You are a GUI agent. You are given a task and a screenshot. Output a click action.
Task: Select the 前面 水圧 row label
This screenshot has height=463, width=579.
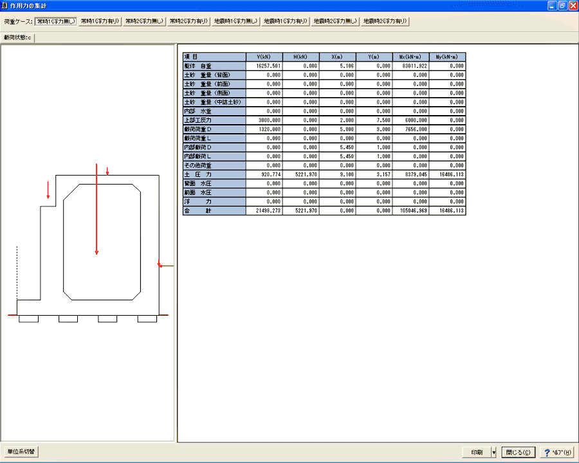214,193
